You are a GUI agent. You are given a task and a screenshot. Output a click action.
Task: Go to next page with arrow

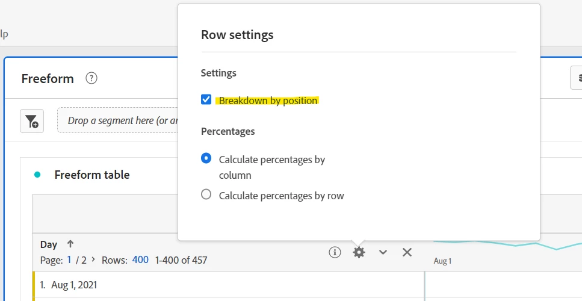(93, 260)
